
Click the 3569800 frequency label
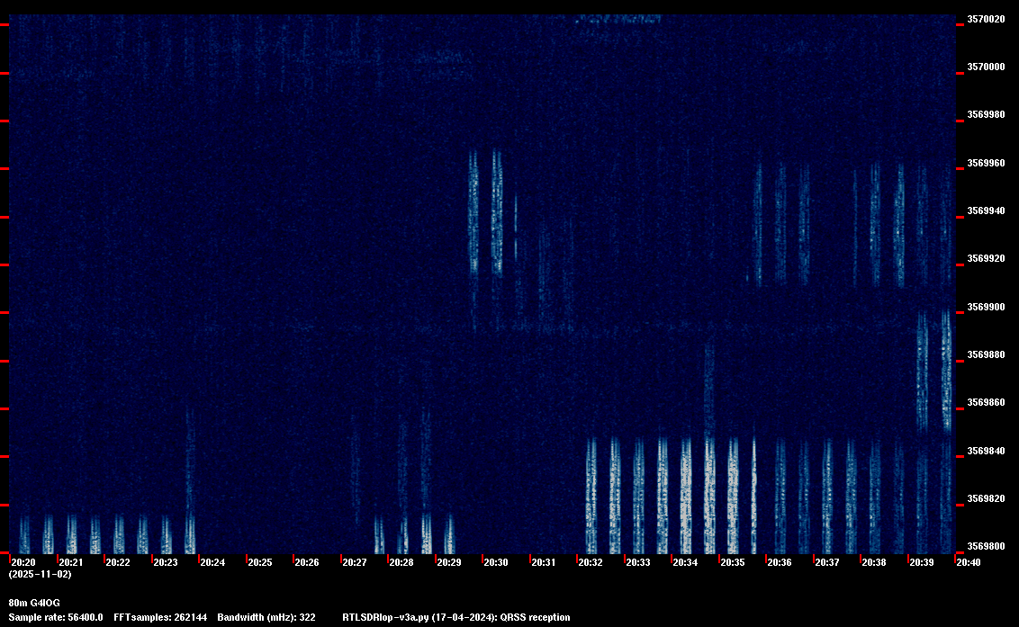point(986,546)
